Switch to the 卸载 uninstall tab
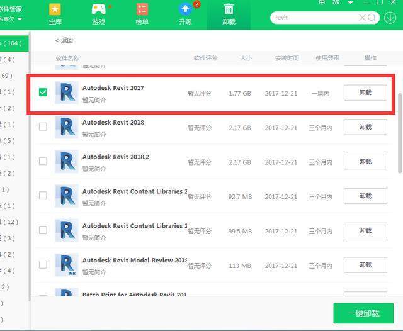The image size is (403, 331). click(x=229, y=14)
